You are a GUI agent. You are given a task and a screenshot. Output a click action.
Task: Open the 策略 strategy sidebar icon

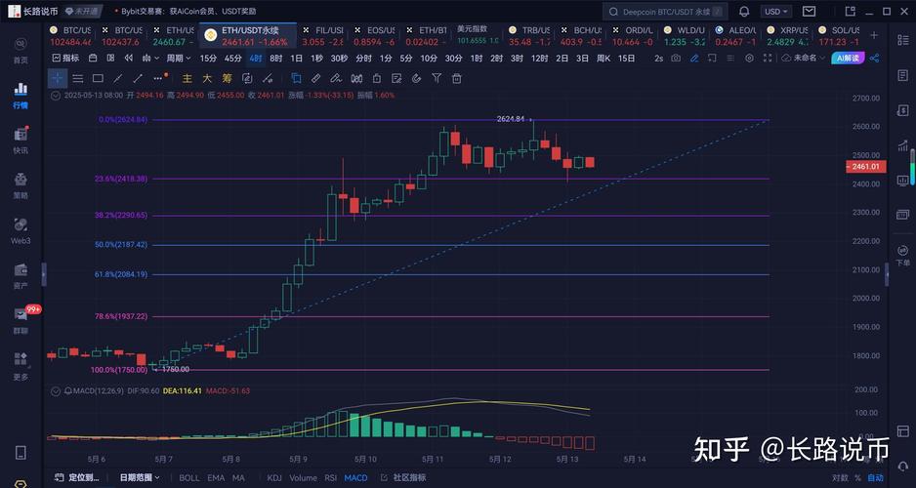tap(21, 185)
